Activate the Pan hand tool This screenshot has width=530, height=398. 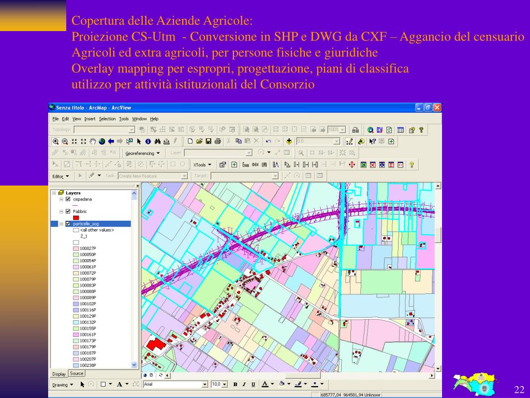point(93,141)
